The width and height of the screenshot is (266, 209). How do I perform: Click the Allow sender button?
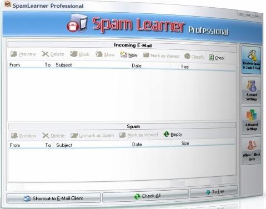pos(105,54)
